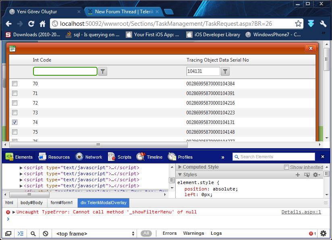Filter console by Logs
The height and width of the screenshot is (240, 332).
pos(216,233)
